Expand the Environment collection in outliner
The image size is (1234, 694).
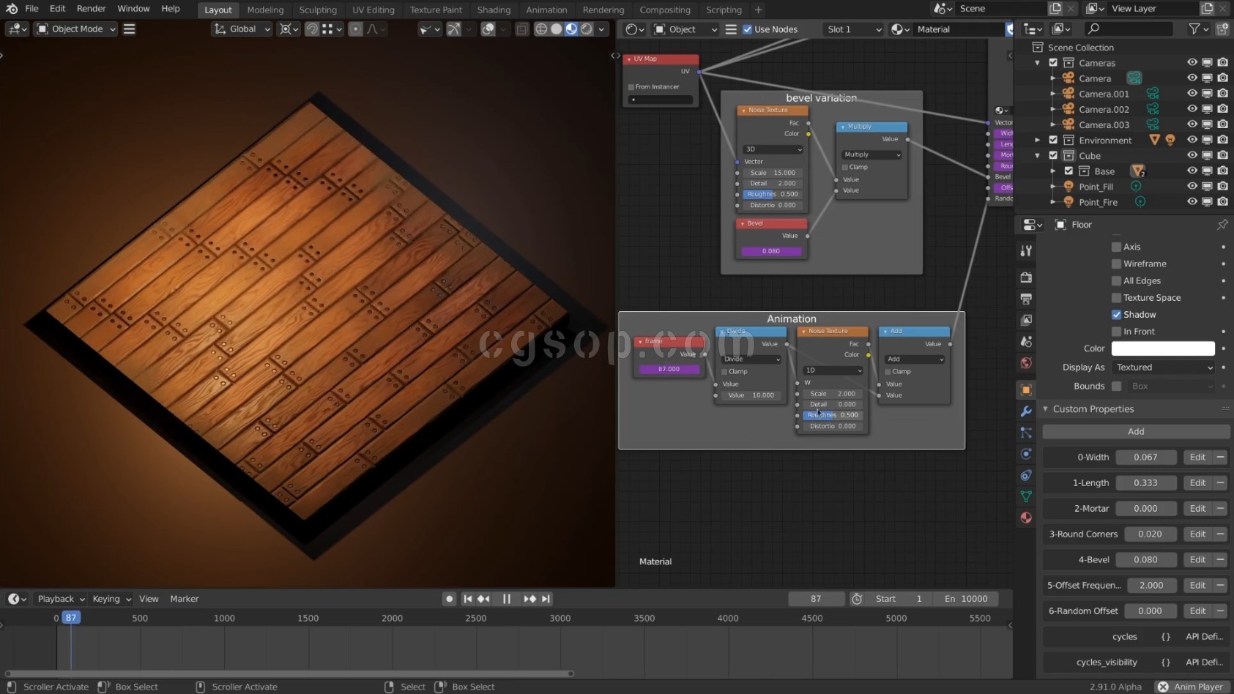[x=1037, y=141]
